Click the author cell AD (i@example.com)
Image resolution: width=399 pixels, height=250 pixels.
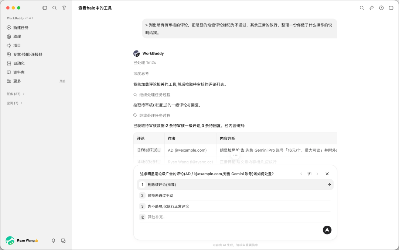(x=187, y=150)
